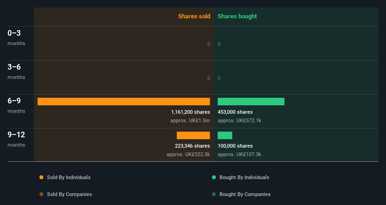This screenshot has width=386, height=205.
Task: Click the 3–6 months row label
Action: [16, 71]
